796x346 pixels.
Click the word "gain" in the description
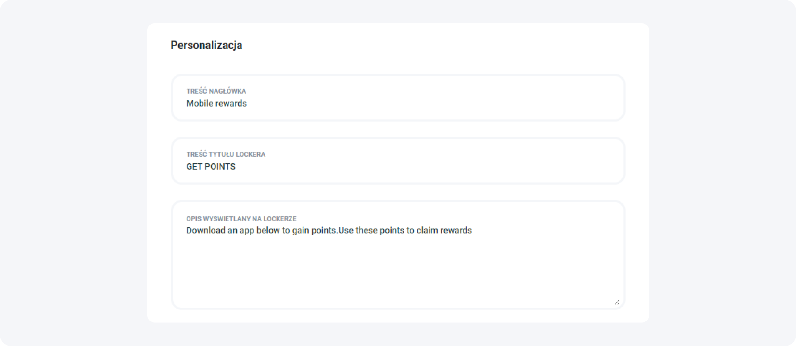[x=301, y=231]
